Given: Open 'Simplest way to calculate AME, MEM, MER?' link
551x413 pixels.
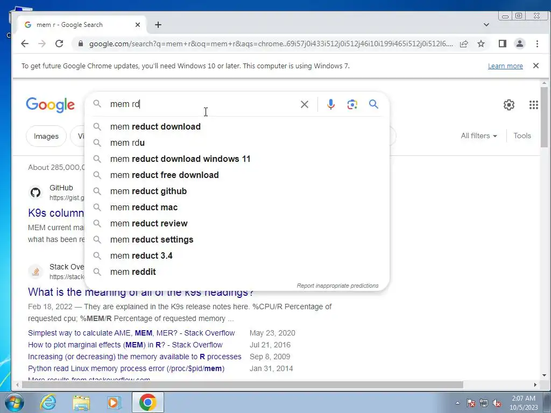Looking at the screenshot, I should [x=131, y=333].
